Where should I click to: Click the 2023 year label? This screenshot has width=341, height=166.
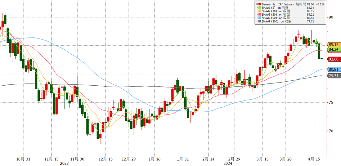click(x=64, y=163)
